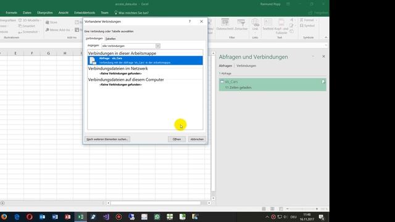Open the Daten ribbon tab
Viewport: 395px width, 222px height.
[x=27, y=12]
